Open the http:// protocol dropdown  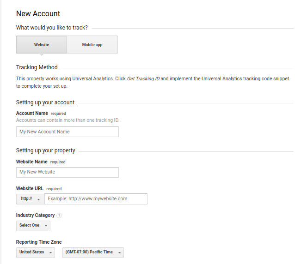[30, 199]
